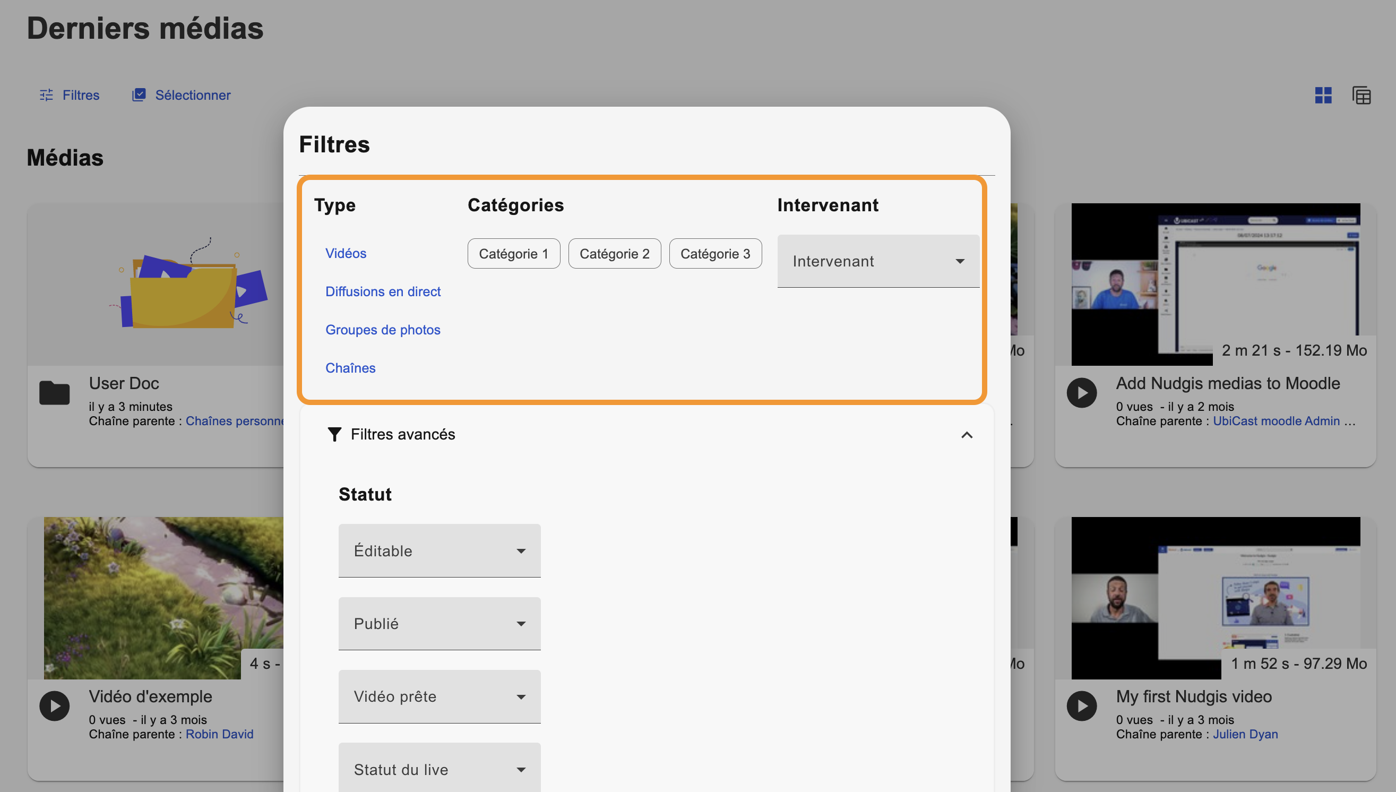The image size is (1396, 792).
Task: Select Diffusions en direct type filter
Action: pyautogui.click(x=383, y=291)
